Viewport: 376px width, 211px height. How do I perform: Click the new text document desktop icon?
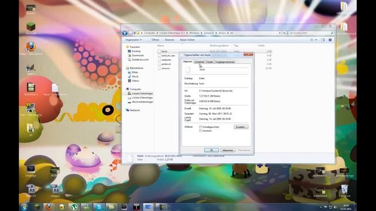(55, 90)
